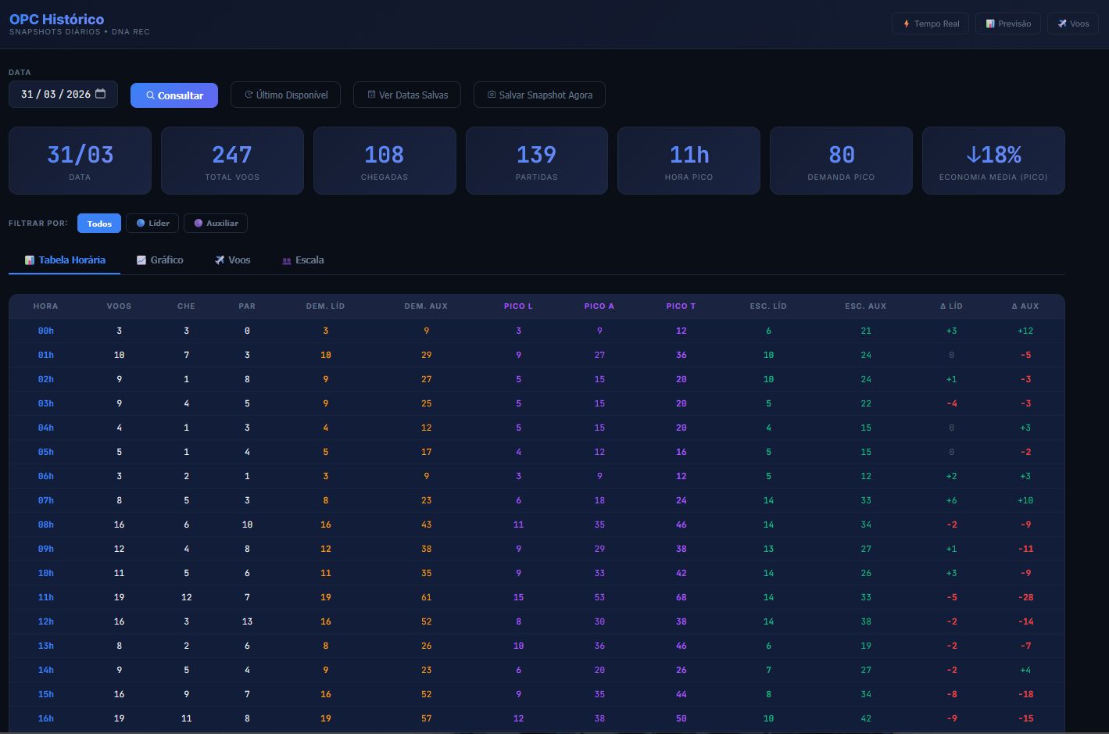Viewport: 1109px width, 734px height.
Task: Open the calendar picker icon in date field
Action: tap(100, 94)
